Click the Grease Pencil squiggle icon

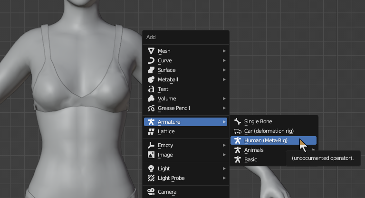point(151,108)
